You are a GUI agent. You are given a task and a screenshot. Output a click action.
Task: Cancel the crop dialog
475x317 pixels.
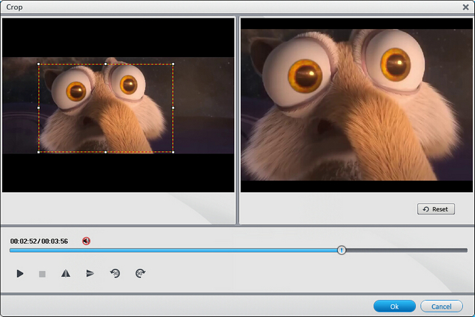pyautogui.click(x=441, y=306)
